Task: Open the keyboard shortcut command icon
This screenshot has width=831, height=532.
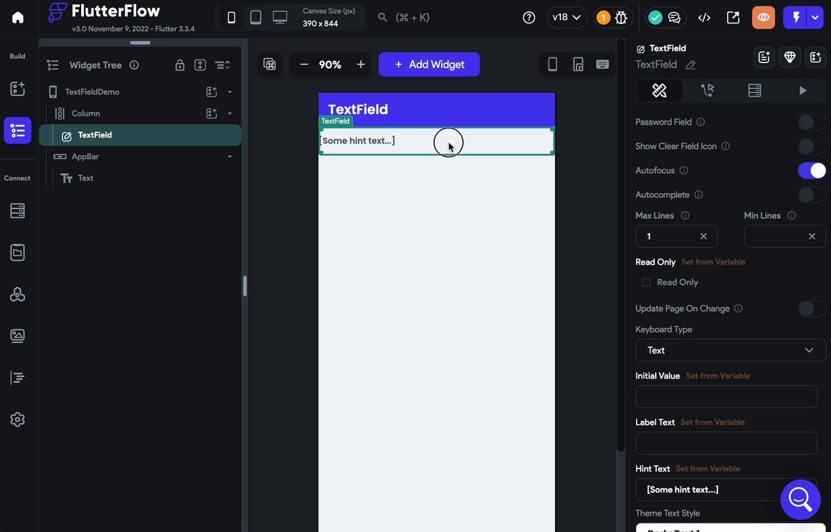Action: point(270,64)
